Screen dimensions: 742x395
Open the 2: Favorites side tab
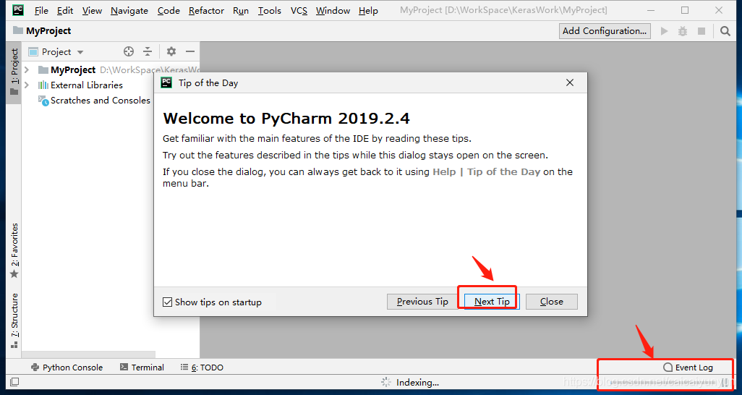(14, 250)
